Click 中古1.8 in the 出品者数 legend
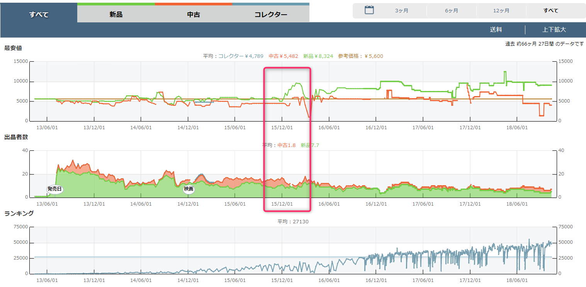 (x=287, y=145)
